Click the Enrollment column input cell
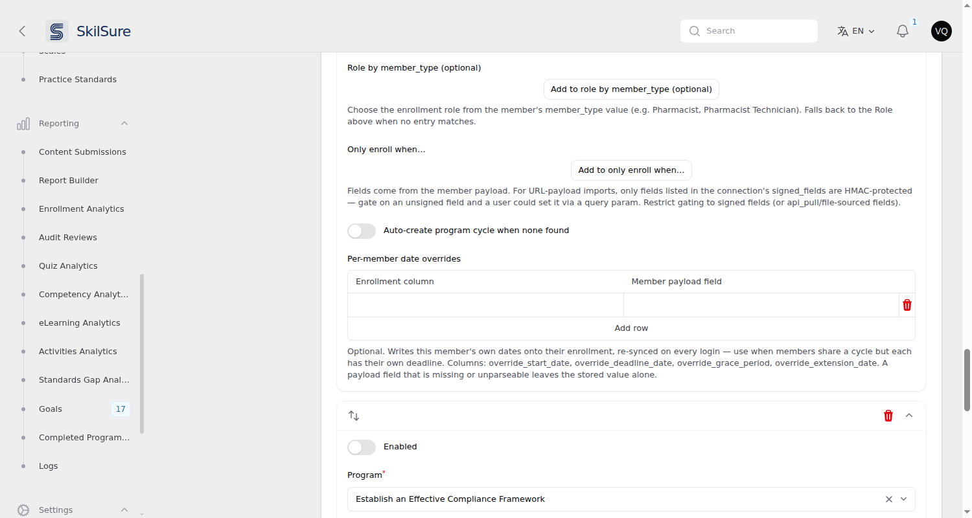972x518 pixels. [x=485, y=305]
